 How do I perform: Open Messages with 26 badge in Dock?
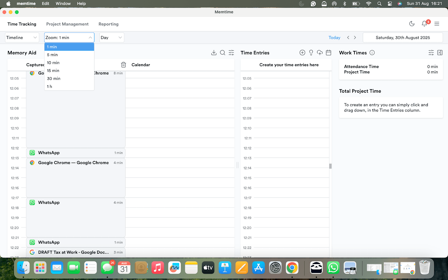coord(108,268)
